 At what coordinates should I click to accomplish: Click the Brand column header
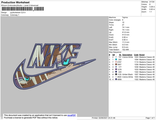[x=142, y=55]
